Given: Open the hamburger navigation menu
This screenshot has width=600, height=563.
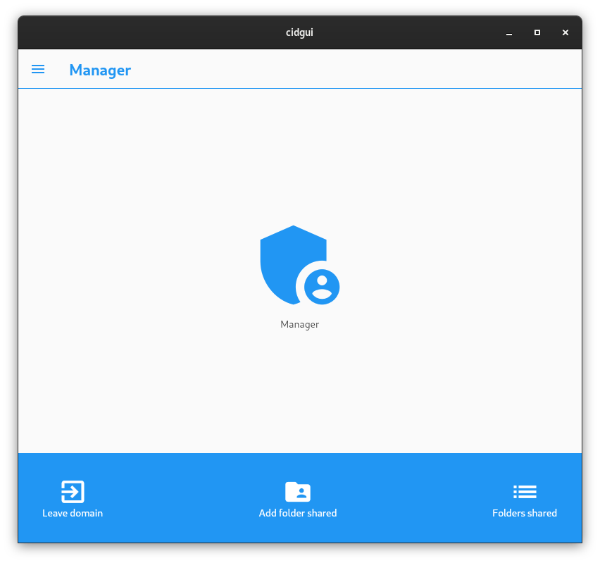Looking at the screenshot, I should click(38, 69).
